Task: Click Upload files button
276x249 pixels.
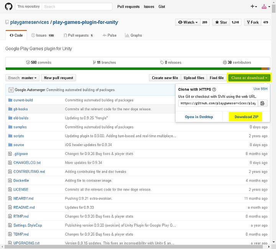Action: click(x=194, y=78)
